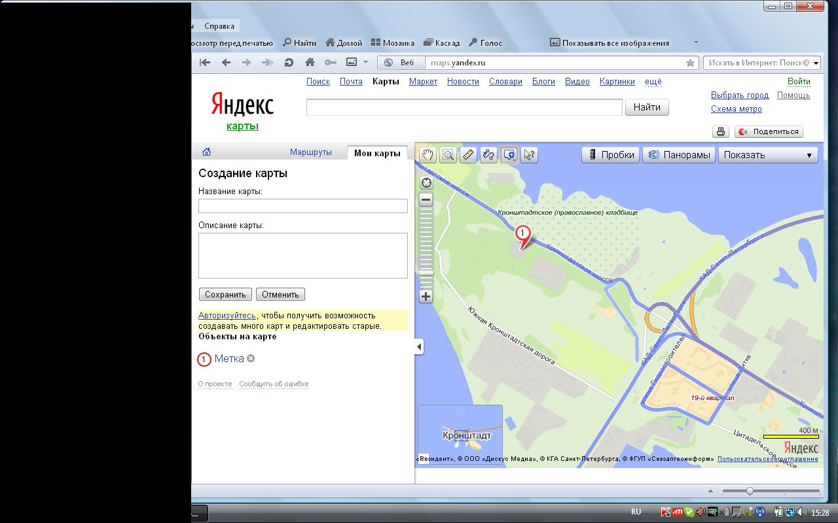
Task: Toggle the Панорамы layer button
Action: point(679,155)
